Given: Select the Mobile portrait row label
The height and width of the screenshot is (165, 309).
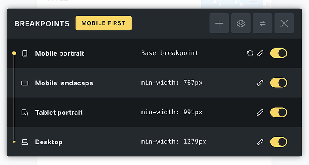Looking at the screenshot, I should click(x=60, y=53).
